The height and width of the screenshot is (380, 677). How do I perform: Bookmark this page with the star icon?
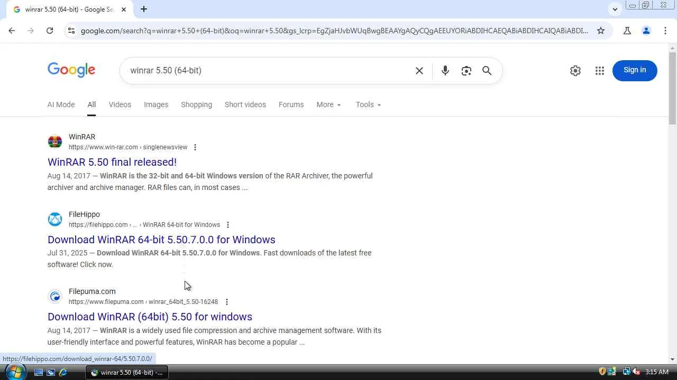(601, 31)
